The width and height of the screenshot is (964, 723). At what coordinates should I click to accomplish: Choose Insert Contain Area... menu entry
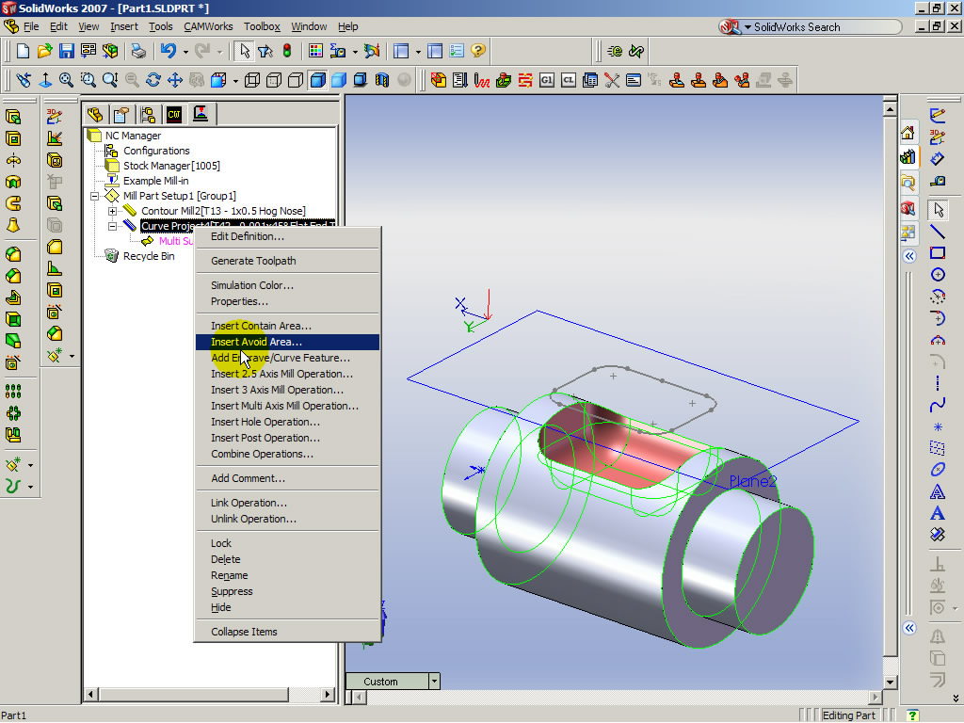(288, 326)
